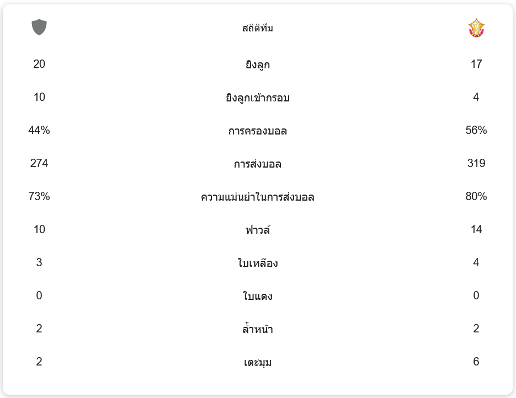Select the away team's 319 passes value
516x398 pixels.
tap(476, 164)
